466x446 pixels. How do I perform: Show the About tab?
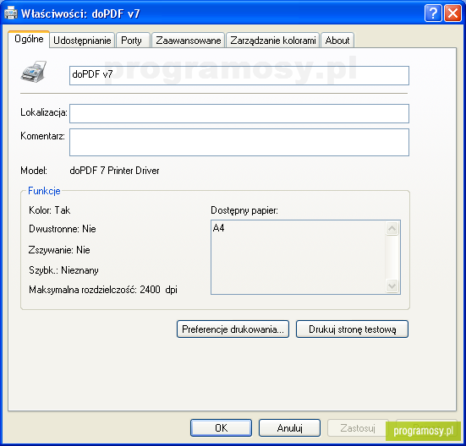[337, 40]
